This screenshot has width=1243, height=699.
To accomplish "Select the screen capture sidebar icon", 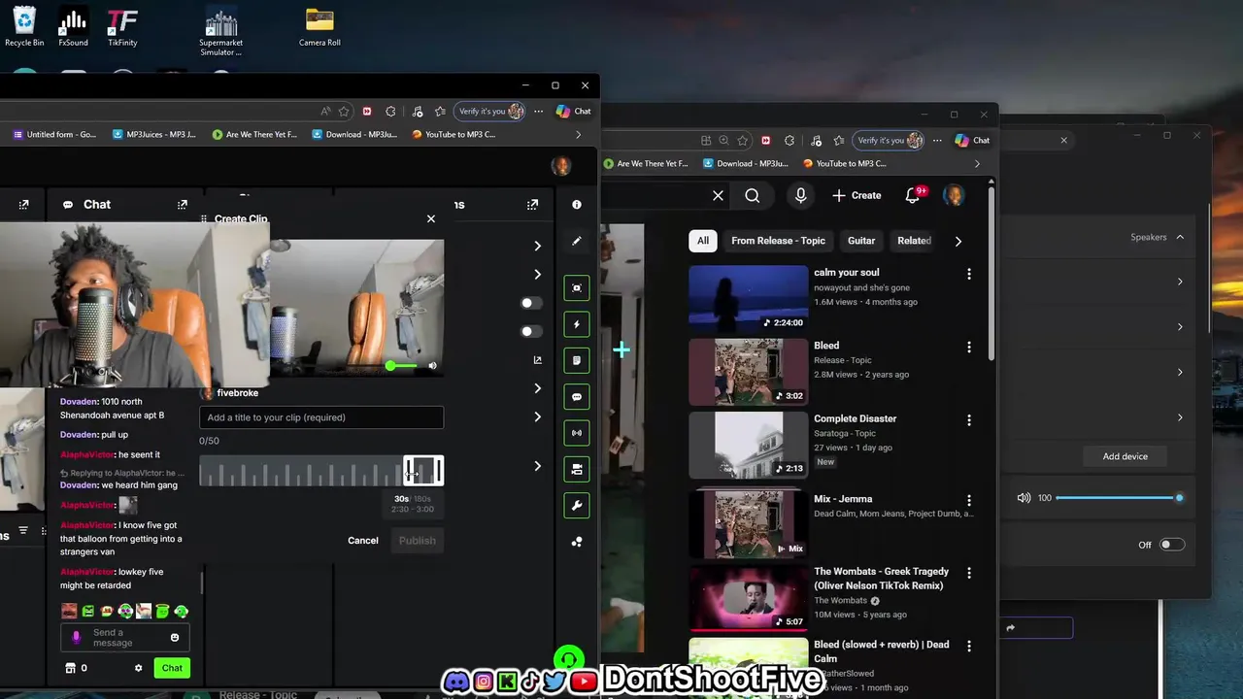I will click(577, 288).
